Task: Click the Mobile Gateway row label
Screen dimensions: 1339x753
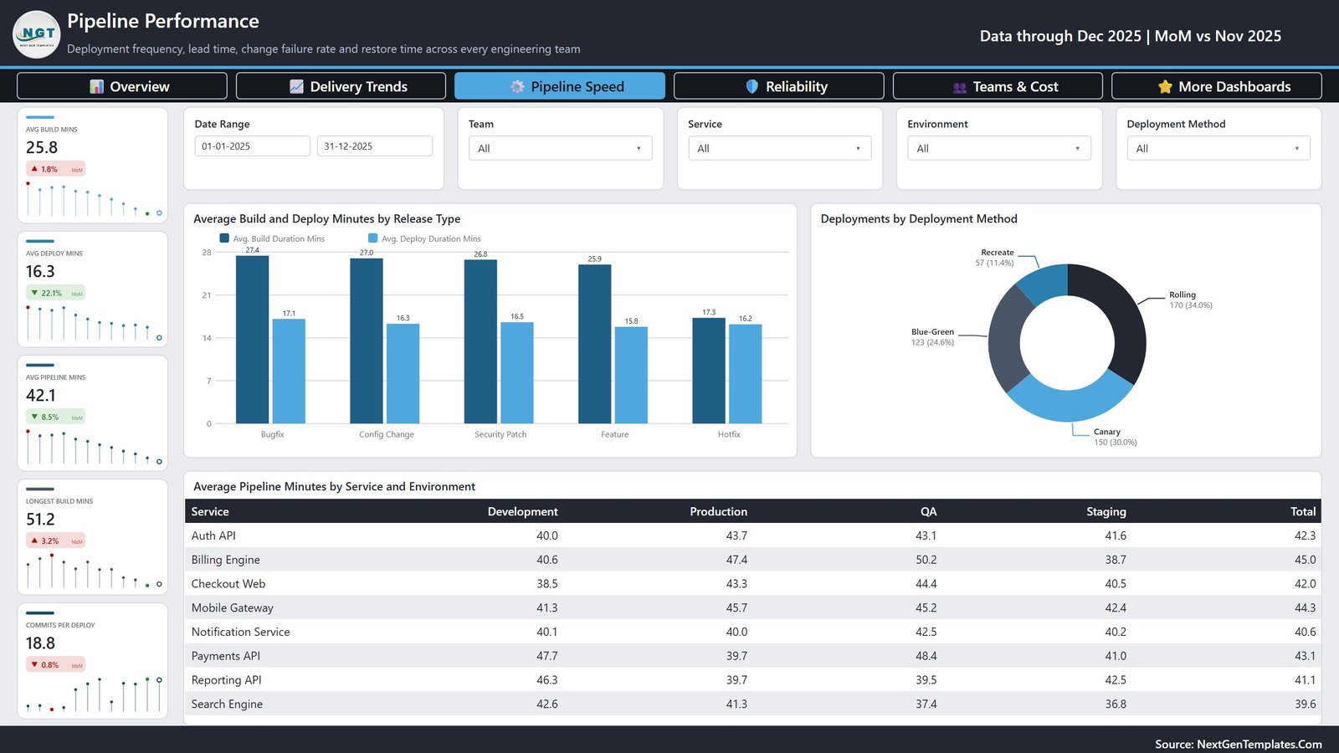Action: pyautogui.click(x=233, y=608)
